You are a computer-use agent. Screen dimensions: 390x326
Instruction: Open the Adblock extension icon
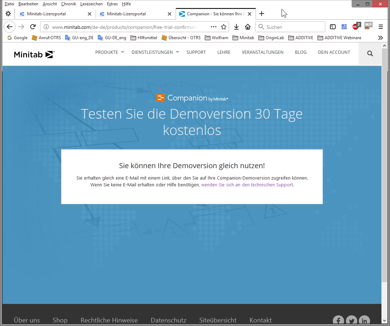[356, 26]
